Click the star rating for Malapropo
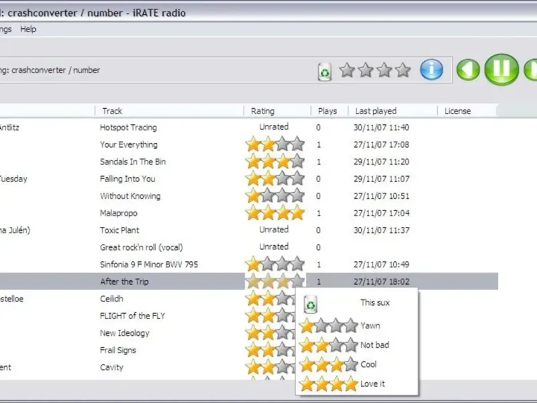The height and width of the screenshot is (403, 537). coord(275,212)
